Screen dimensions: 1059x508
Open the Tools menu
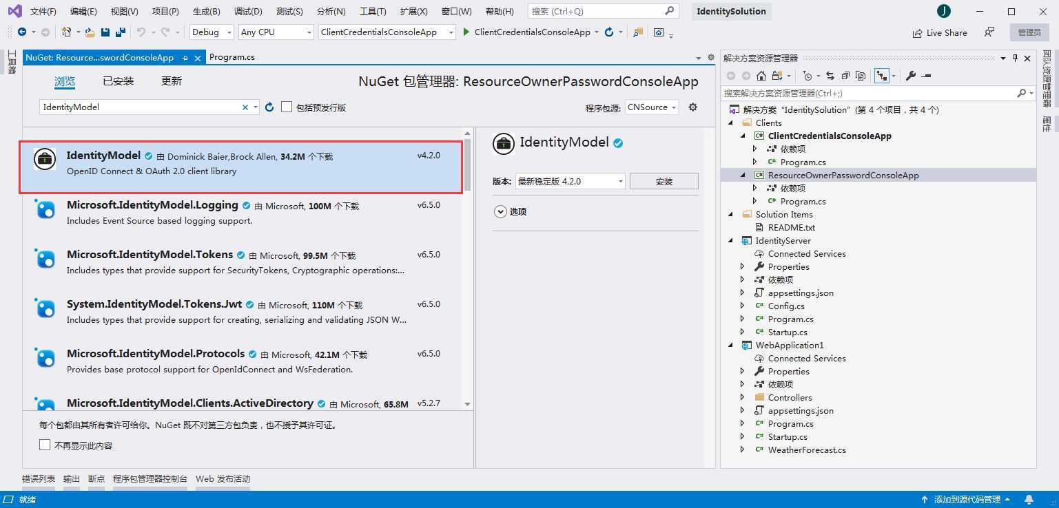[373, 11]
